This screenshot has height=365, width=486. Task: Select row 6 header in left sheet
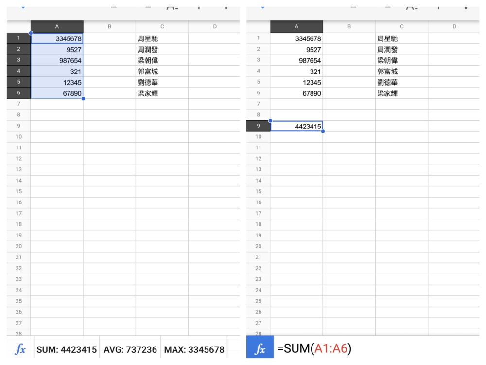(x=18, y=93)
